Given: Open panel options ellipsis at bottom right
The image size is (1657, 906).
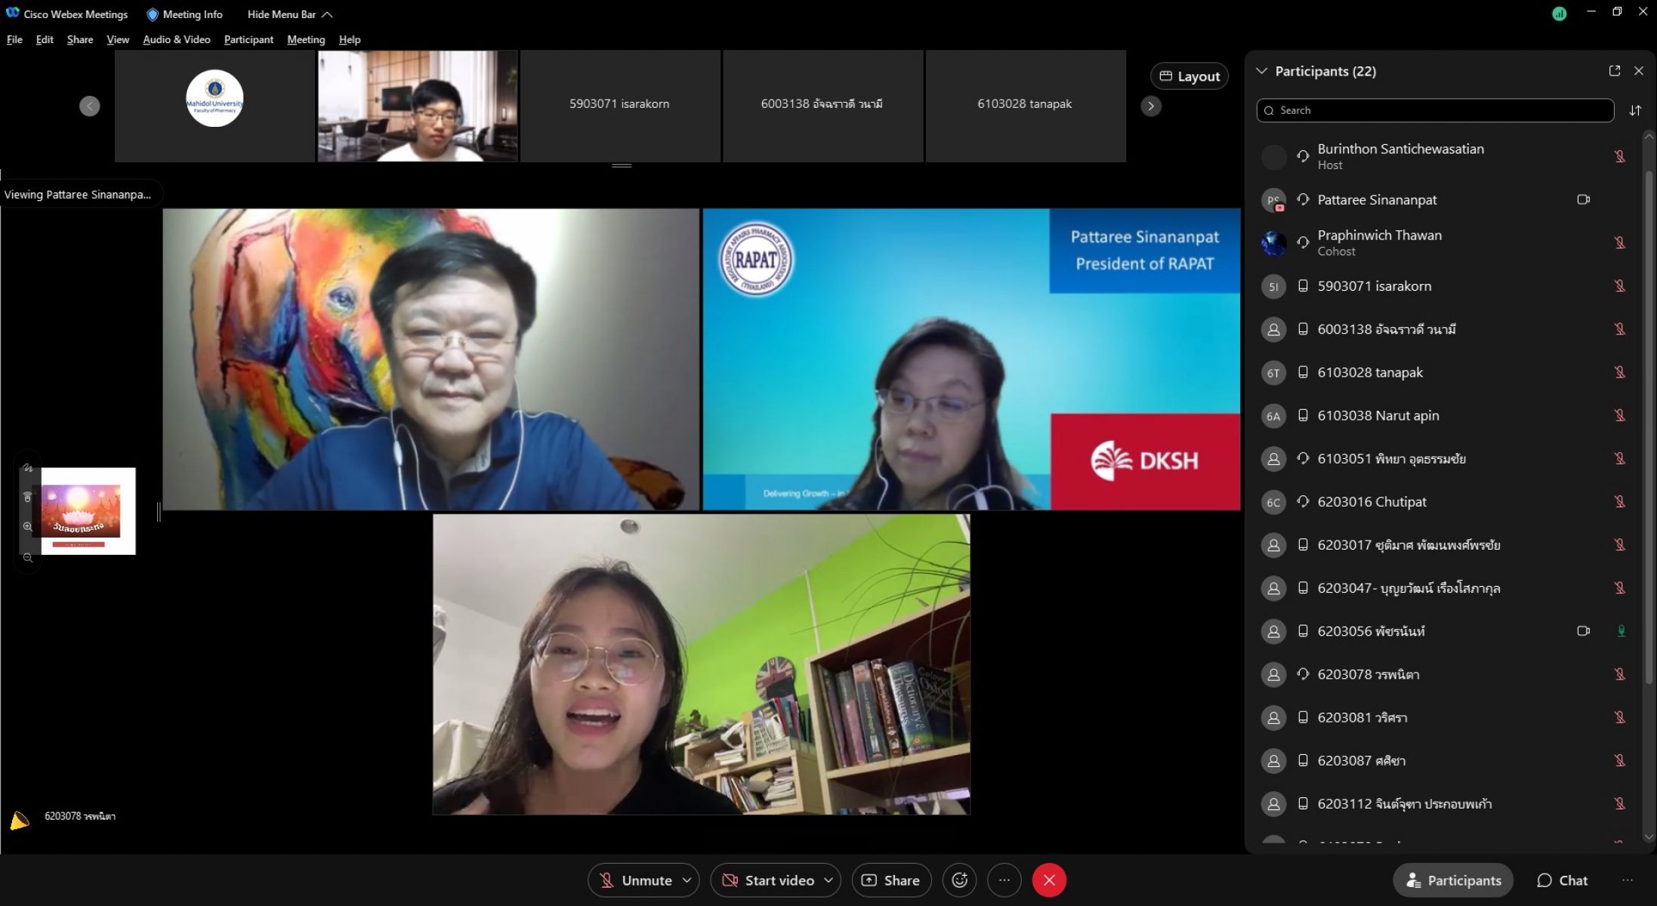Looking at the screenshot, I should click(x=1628, y=880).
